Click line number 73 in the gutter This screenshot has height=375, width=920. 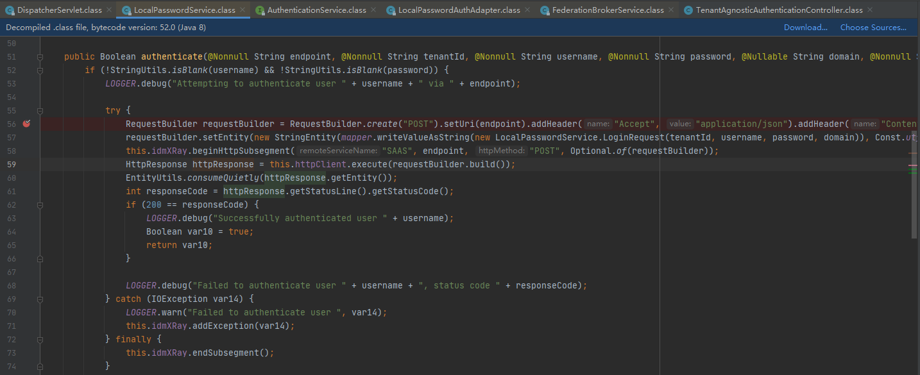click(12, 353)
